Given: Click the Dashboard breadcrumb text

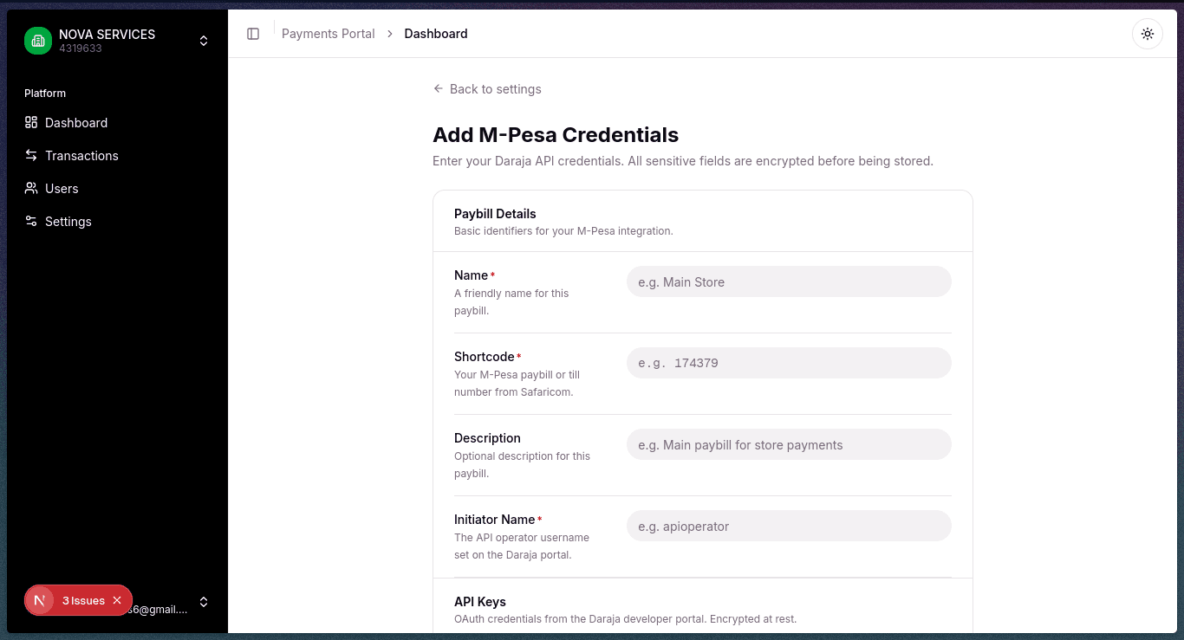Looking at the screenshot, I should [x=436, y=34].
